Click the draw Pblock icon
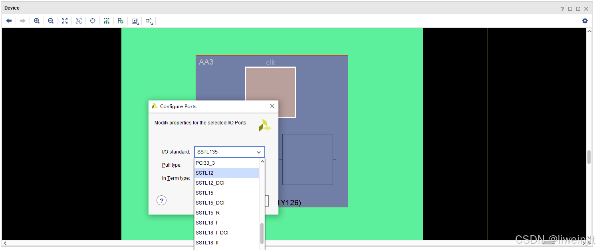Screen dimensions: 597x250 pos(121,21)
